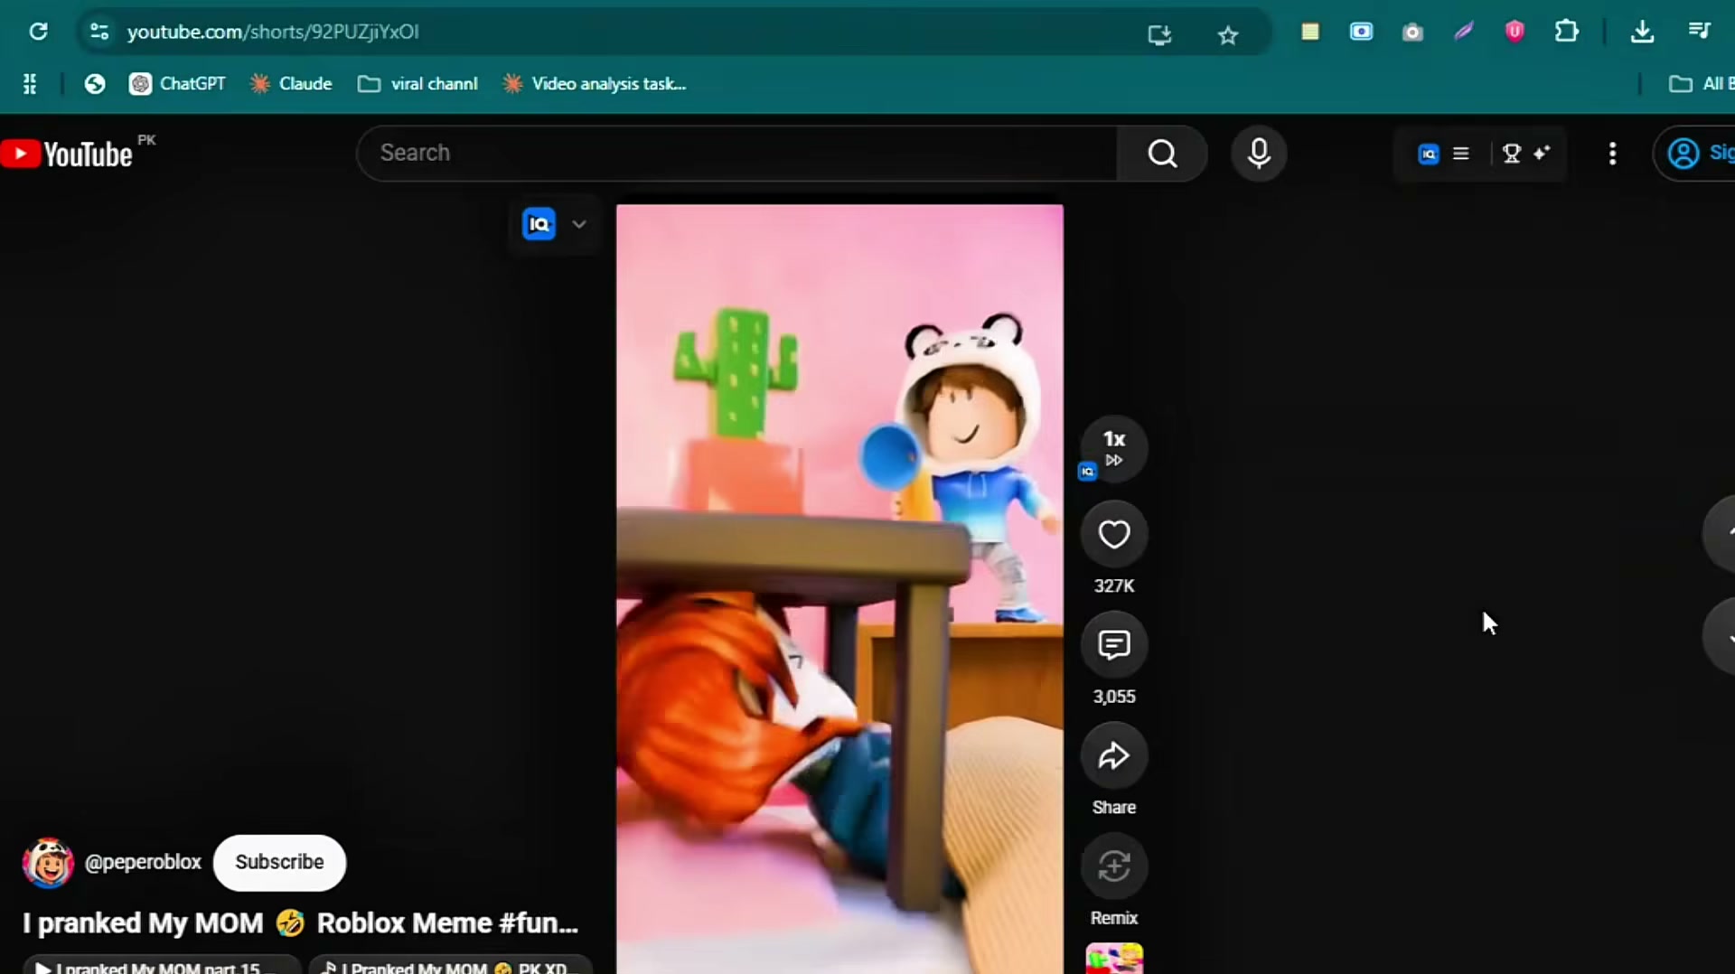This screenshot has width=1735, height=974.
Task: Share the short with arrow button
Action: pos(1114,756)
